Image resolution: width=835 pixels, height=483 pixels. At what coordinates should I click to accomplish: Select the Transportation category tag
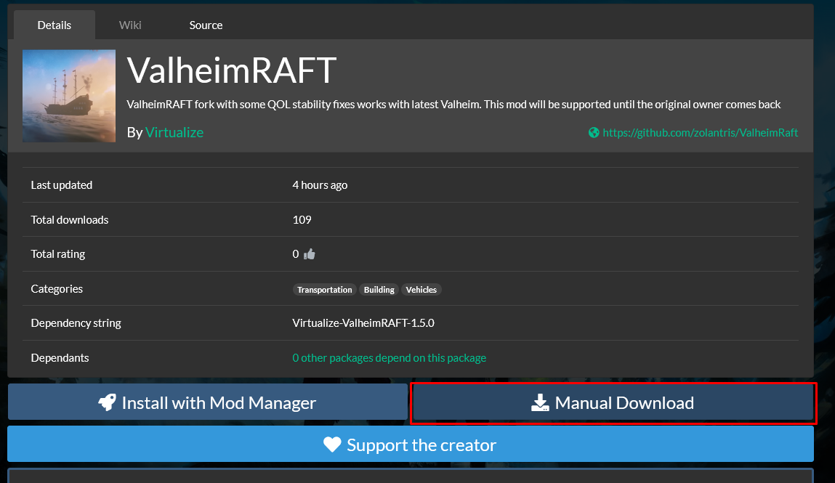click(x=324, y=289)
